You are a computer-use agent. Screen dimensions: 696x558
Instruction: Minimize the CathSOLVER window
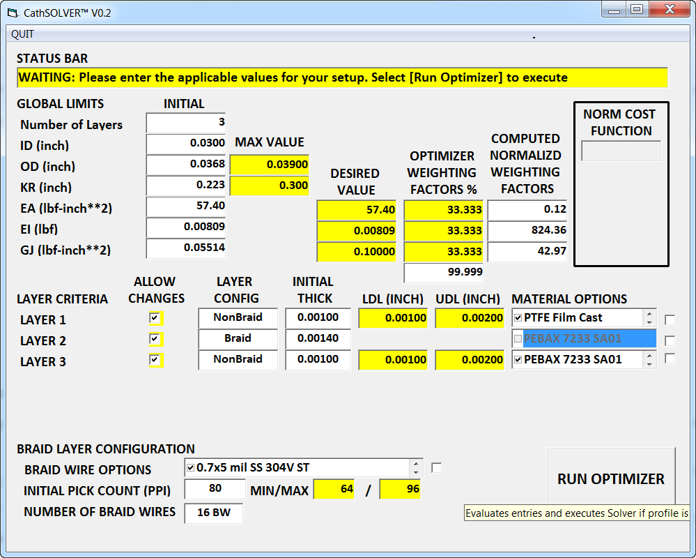(614, 9)
